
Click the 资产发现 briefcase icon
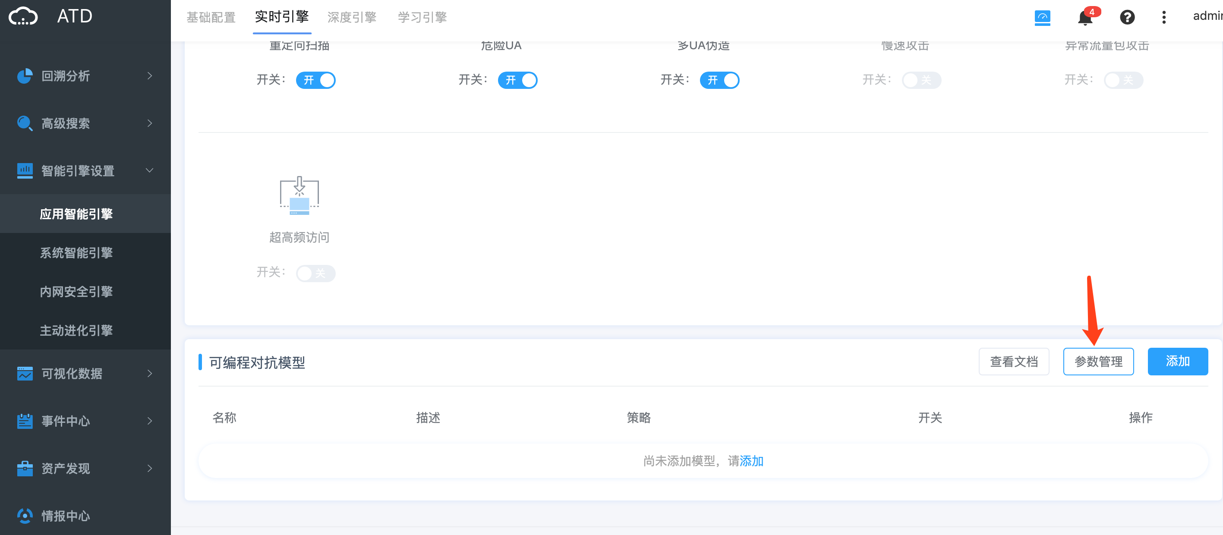coord(25,469)
